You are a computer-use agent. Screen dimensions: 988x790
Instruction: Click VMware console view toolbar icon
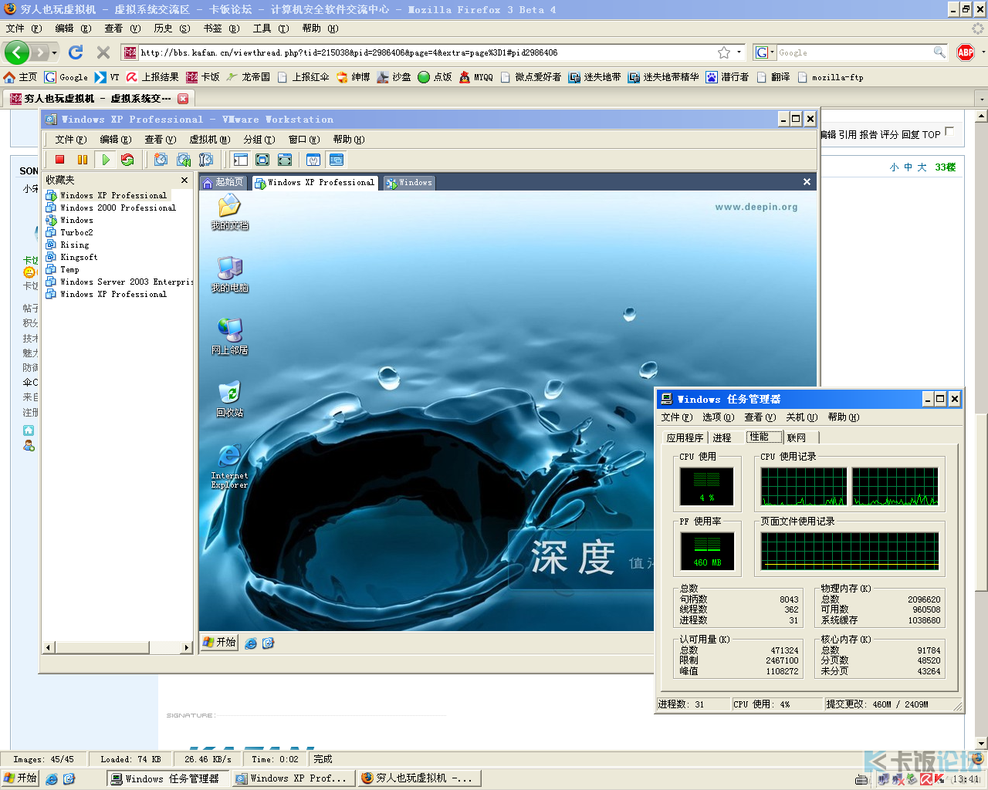coord(337,160)
